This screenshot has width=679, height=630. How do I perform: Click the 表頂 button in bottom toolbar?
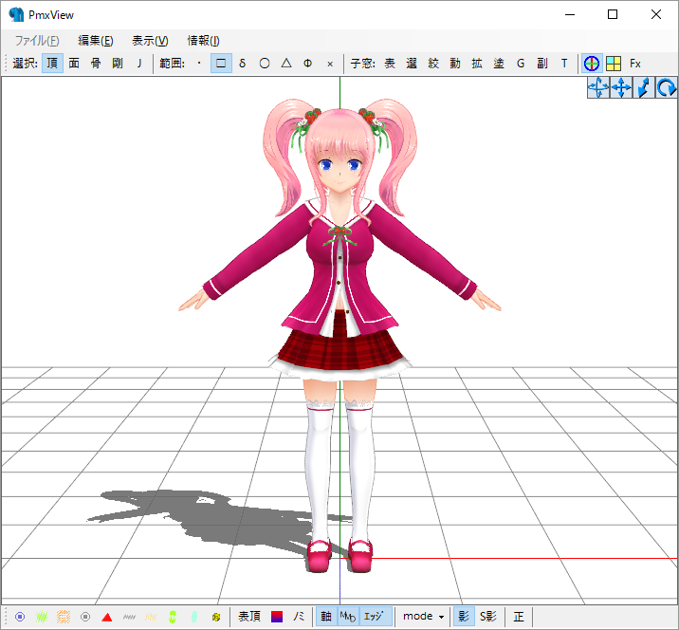coord(249,617)
